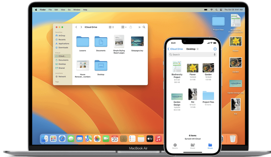The height and width of the screenshot is (157, 271).
Task: Open Apple menu
Action: pyautogui.click(x=36, y=10)
